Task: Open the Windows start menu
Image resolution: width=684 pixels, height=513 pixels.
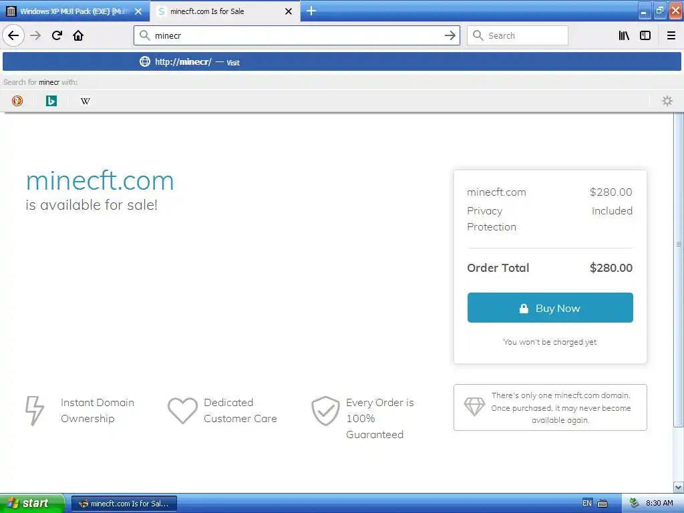Action: (x=32, y=503)
